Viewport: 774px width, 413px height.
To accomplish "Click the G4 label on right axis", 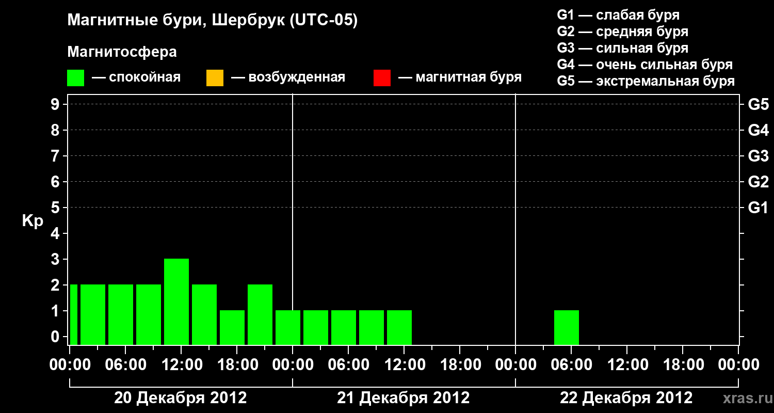I will click(x=758, y=130).
